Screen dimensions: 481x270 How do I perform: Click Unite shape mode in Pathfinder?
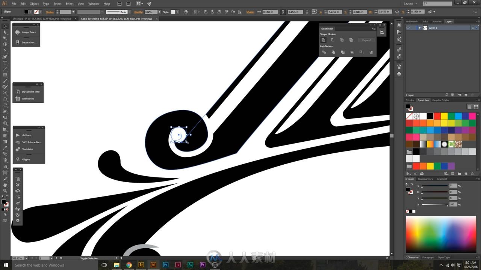click(x=323, y=40)
